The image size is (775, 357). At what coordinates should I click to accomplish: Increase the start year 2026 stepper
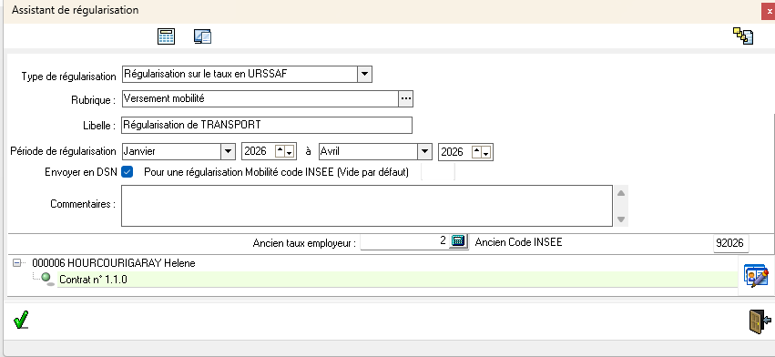tap(280, 152)
